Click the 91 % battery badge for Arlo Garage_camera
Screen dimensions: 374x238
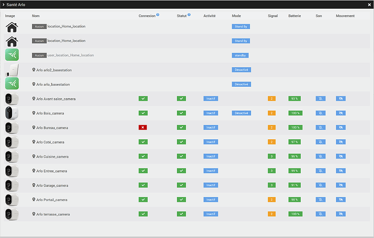[x=295, y=185]
